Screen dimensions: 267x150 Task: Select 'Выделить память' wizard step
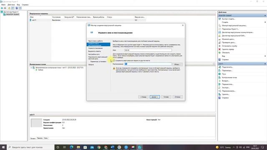point(95,51)
